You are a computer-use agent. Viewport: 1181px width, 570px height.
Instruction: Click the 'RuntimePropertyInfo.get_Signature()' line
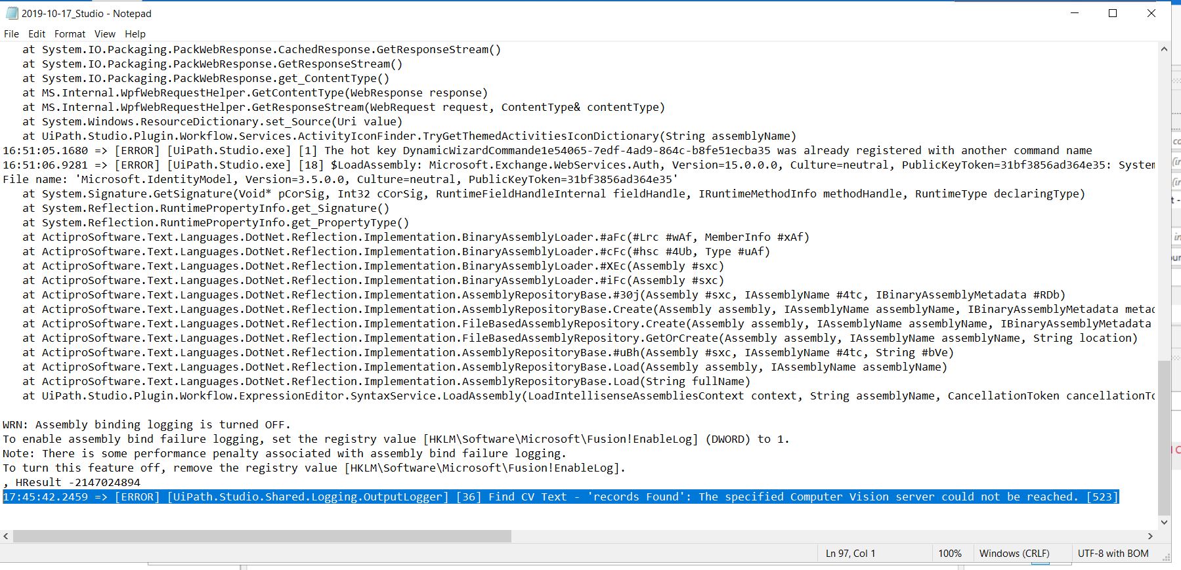205,209
